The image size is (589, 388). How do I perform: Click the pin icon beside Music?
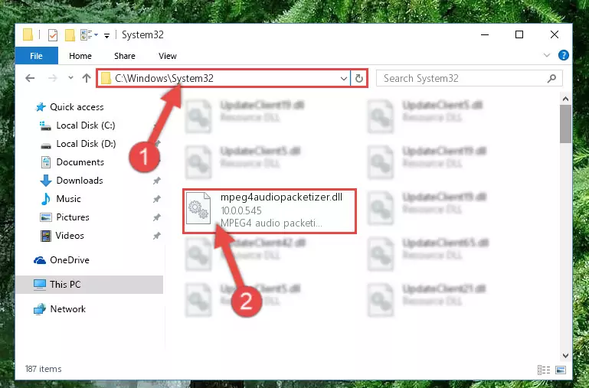click(157, 199)
